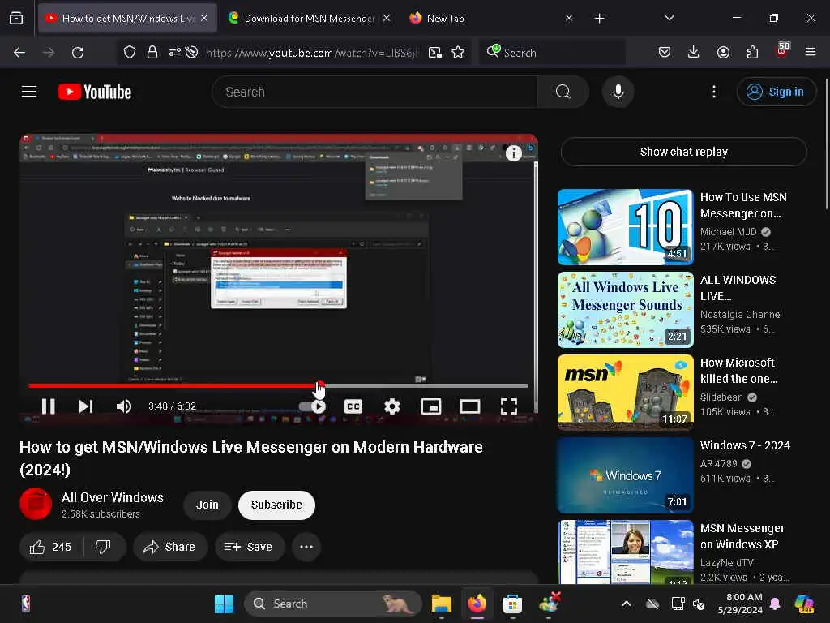Open Windows 7 - 2024 video title
830x623 pixels.
coord(745,445)
